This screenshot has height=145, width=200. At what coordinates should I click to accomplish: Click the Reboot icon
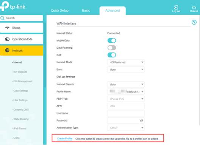coord(194,8)
